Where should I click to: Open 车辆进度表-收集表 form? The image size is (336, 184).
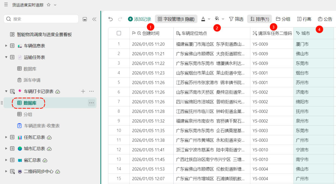coord(42,126)
